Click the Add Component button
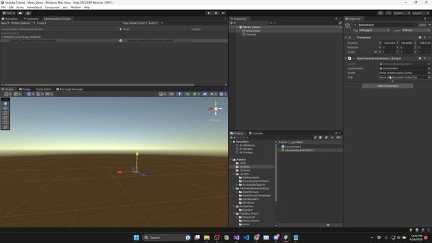Viewport: 432px width, 243px height. pos(387,86)
